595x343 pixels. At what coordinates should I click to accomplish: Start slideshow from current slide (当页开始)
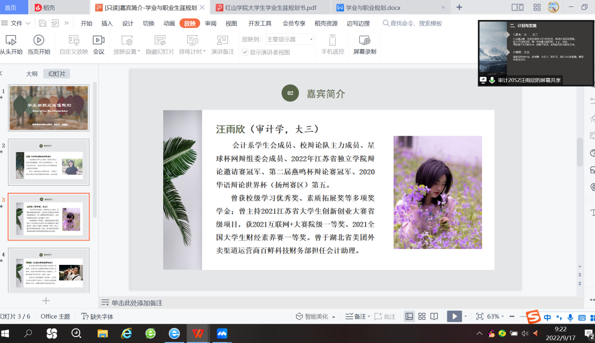[x=38, y=44]
